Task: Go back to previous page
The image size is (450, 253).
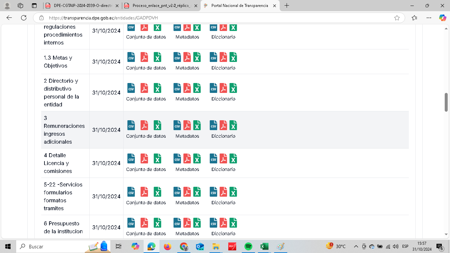Action: 9,18
